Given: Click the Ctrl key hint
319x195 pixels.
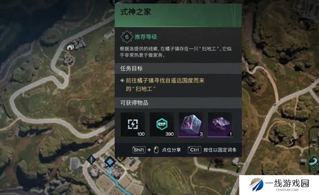Looking at the screenshot, I should [195, 150].
